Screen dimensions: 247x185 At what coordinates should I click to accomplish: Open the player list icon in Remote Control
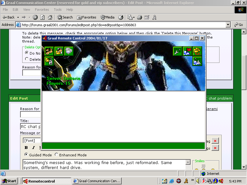tap(49, 51)
